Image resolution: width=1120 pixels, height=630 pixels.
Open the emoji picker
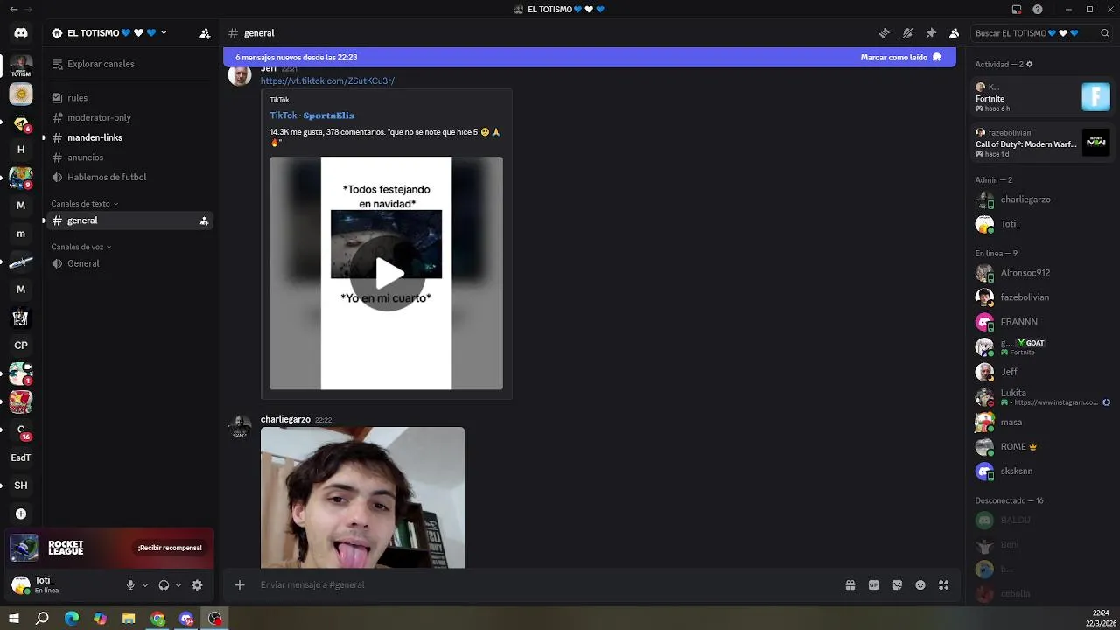coord(920,585)
